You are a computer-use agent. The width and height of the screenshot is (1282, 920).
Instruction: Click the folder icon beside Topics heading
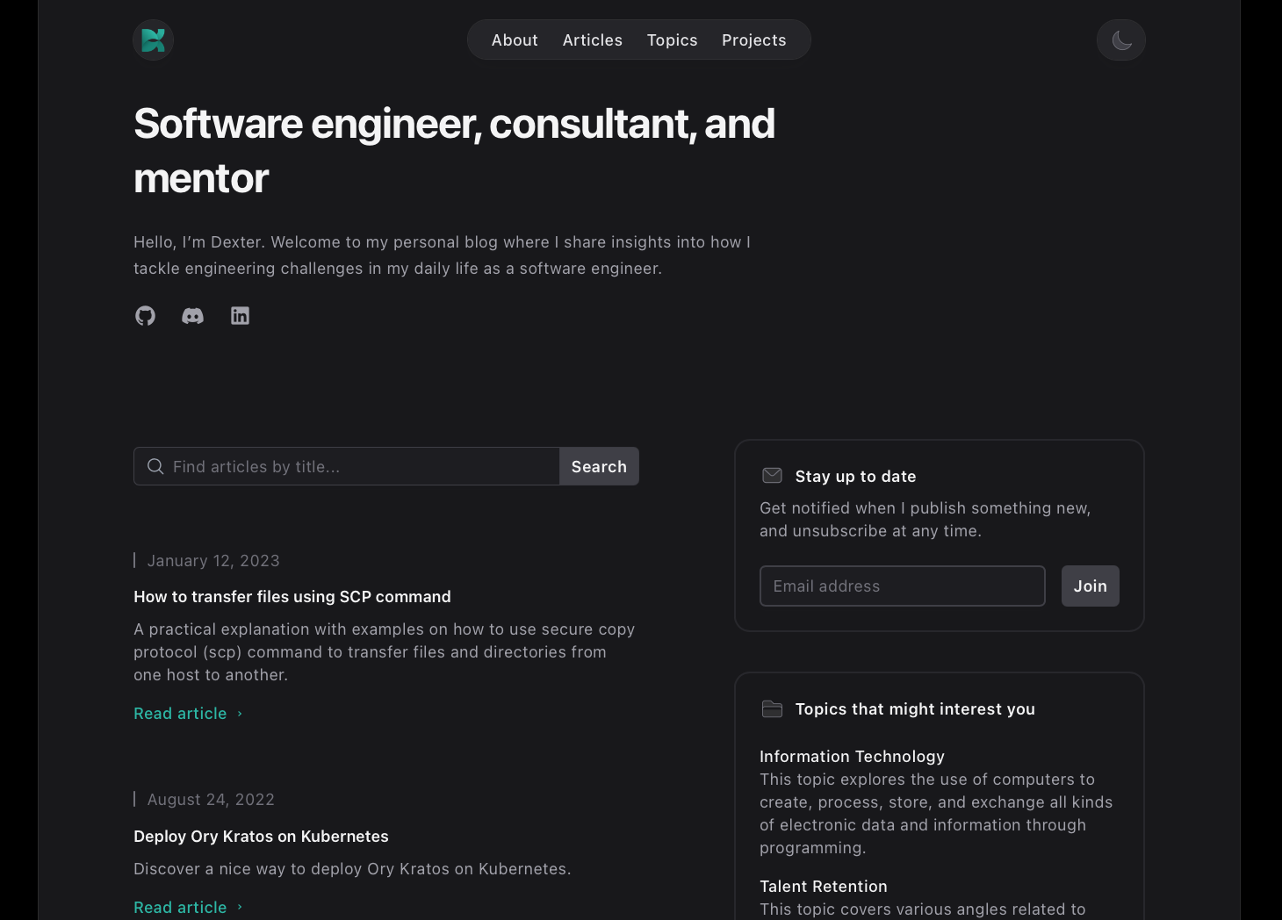click(772, 709)
